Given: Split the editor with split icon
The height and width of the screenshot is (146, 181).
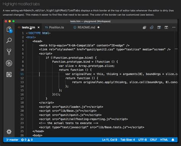Looking at the screenshot, I should point(166,28).
